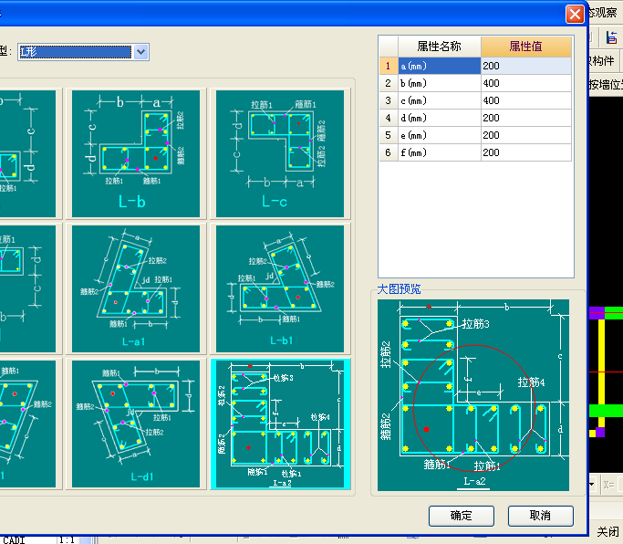Click the 取消 button
This screenshot has height=544, width=623.
540,516
